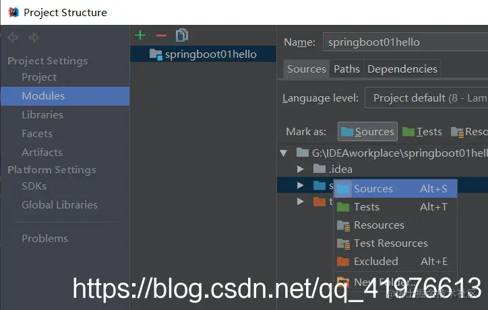The height and width of the screenshot is (310, 488).
Task: Choose Tests in the context menu
Action: point(395,207)
